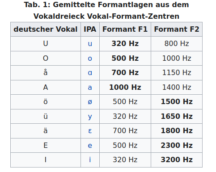Open the IPA link 'y'
Image resolution: width=216 pixels, height=172 pixels.
(90, 117)
